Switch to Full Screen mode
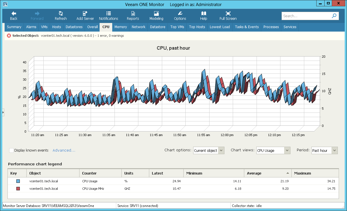 (228, 16)
